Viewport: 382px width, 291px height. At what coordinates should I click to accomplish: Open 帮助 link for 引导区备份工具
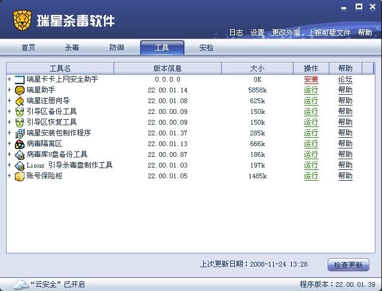[x=345, y=112]
